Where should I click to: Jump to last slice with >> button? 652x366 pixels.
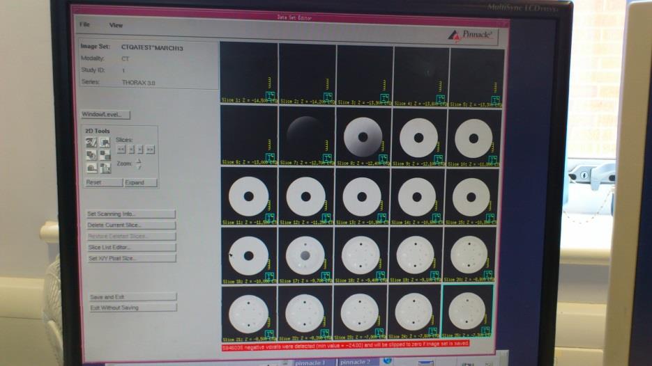click(x=150, y=150)
